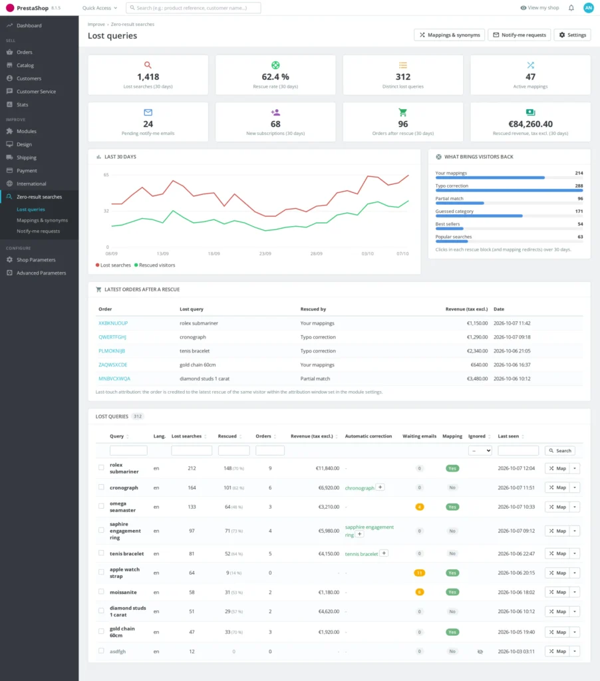
Task: Open the Ignored filter dropdown
Action: 480,451
